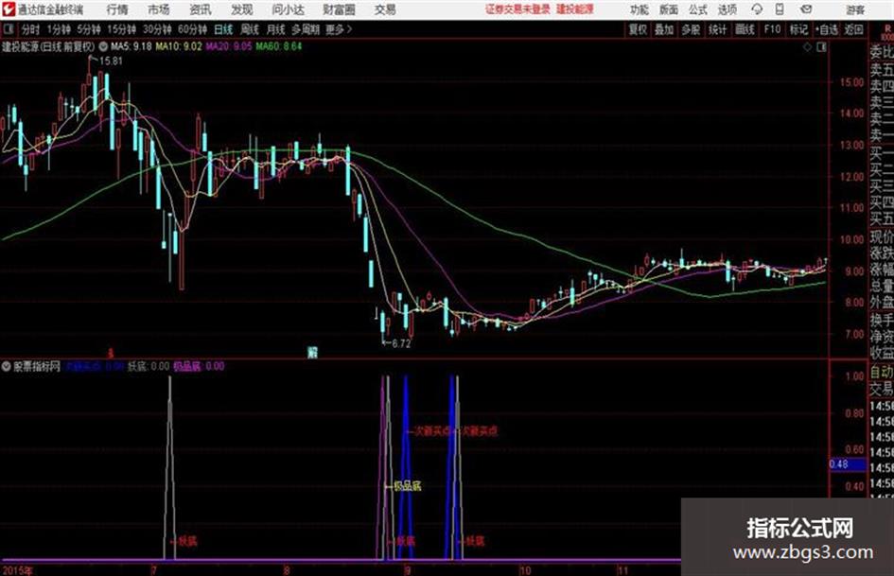Select the 月线 monthly chart tab
The width and height of the screenshot is (894, 576).
(276, 29)
